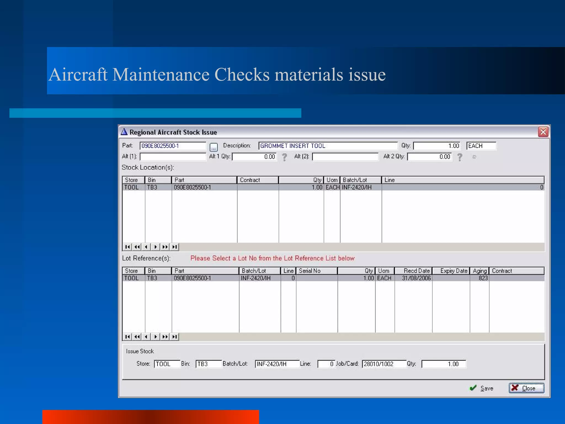This screenshot has height=424, width=565.
Task: Select TOOL row in Stock Locations grid
Action: (333, 187)
